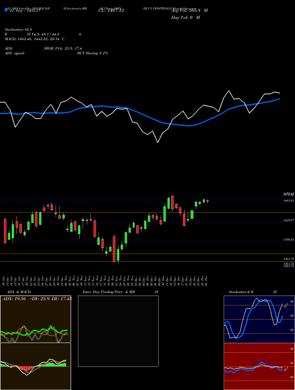This screenshot has height=390, width=295.
Task: Click the 'Avg Vol: 565.8 M' label
Action: click(x=189, y=11)
